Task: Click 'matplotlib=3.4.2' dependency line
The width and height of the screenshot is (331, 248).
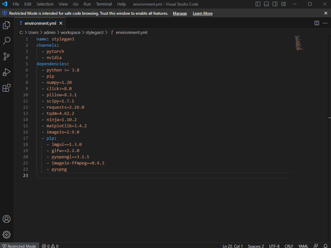Action: pos(67,126)
